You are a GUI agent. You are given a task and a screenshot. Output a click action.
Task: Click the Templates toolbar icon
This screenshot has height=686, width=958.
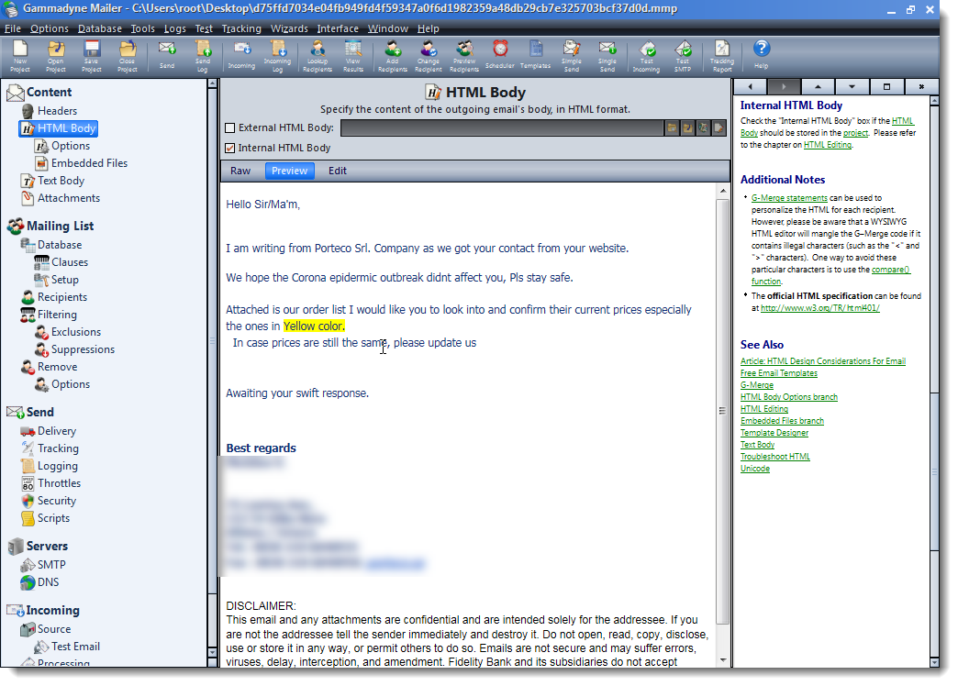535,55
